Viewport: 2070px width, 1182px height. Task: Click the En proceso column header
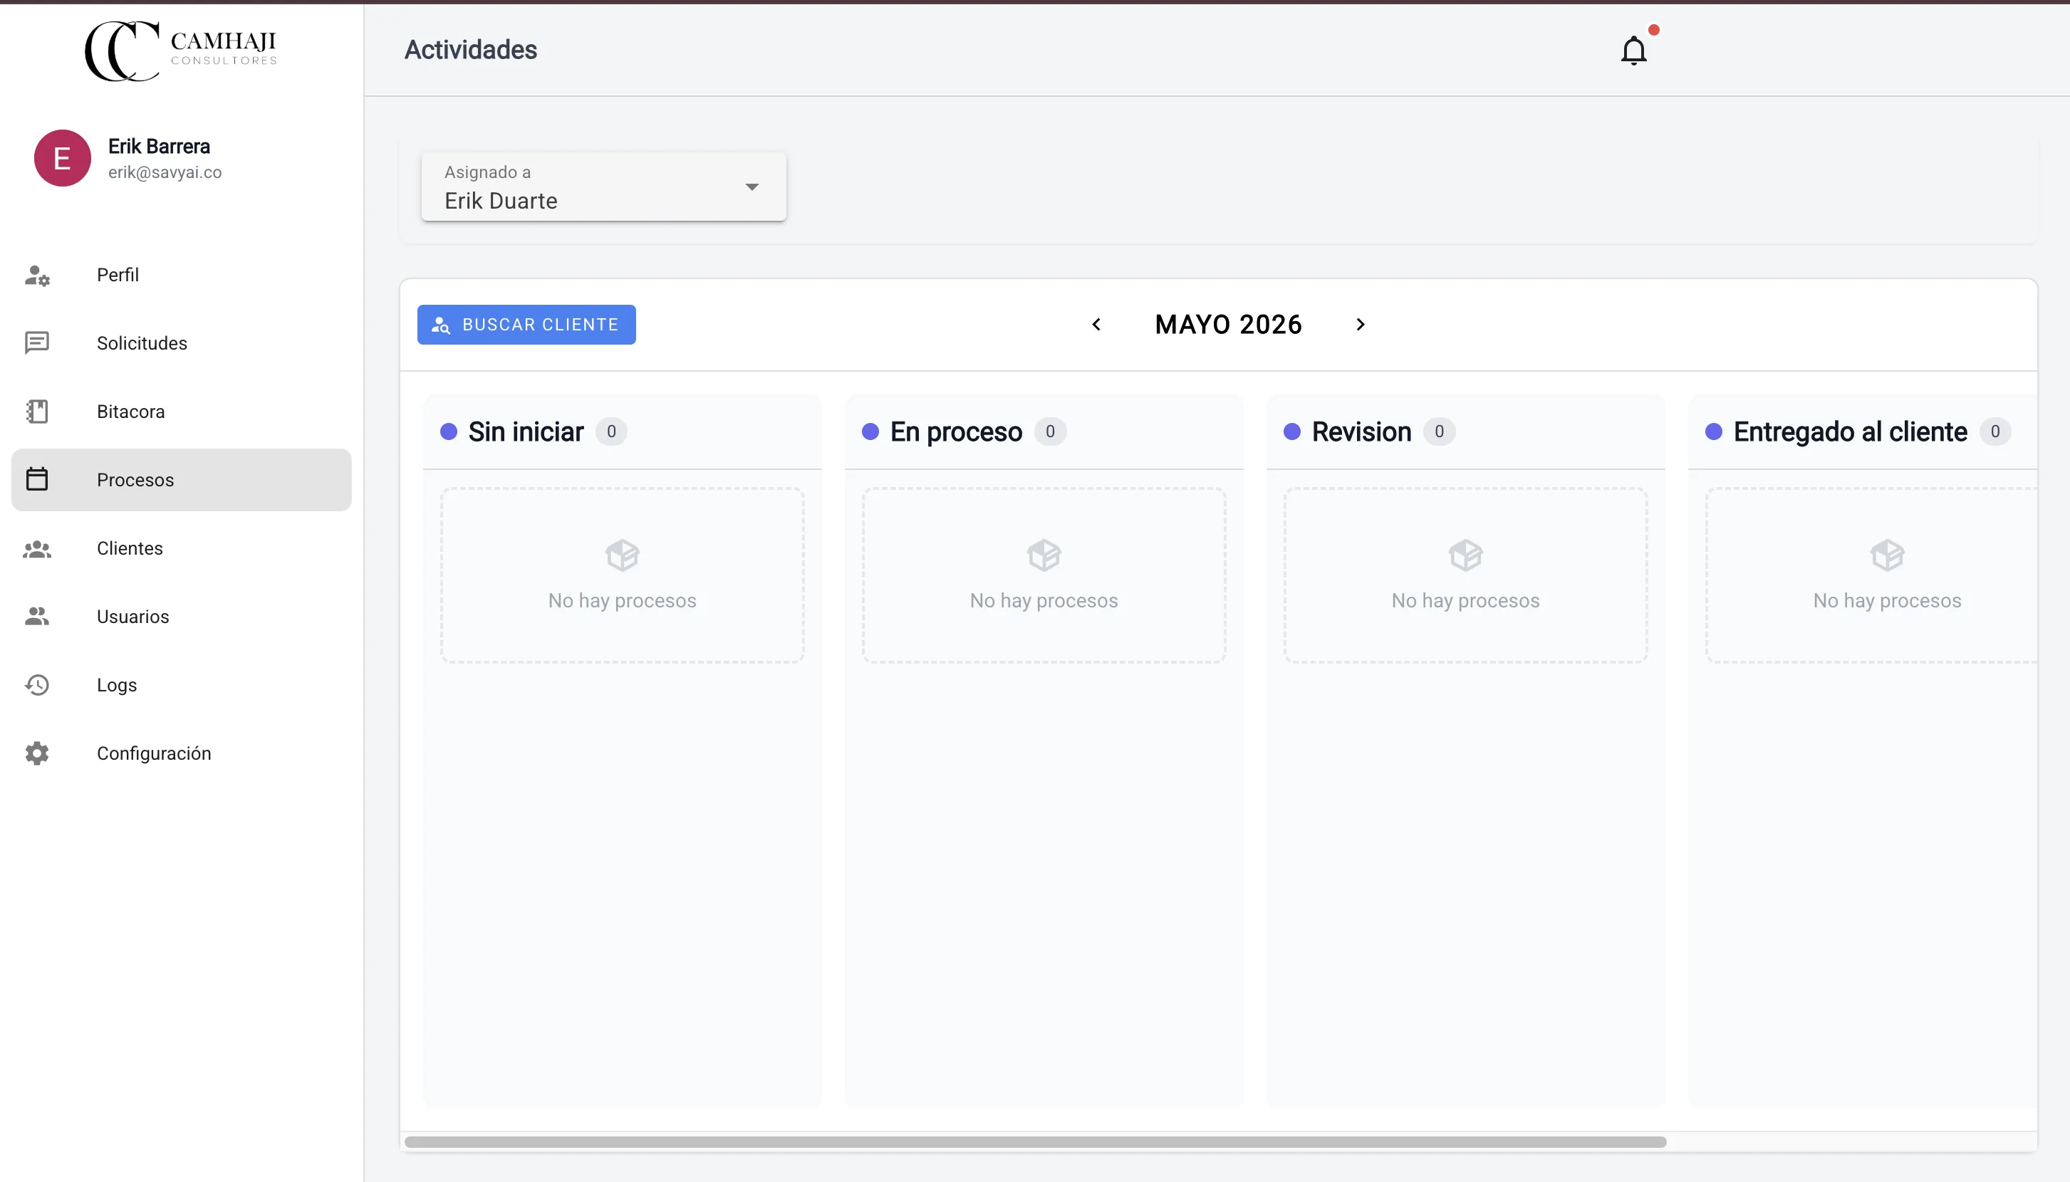coord(956,432)
